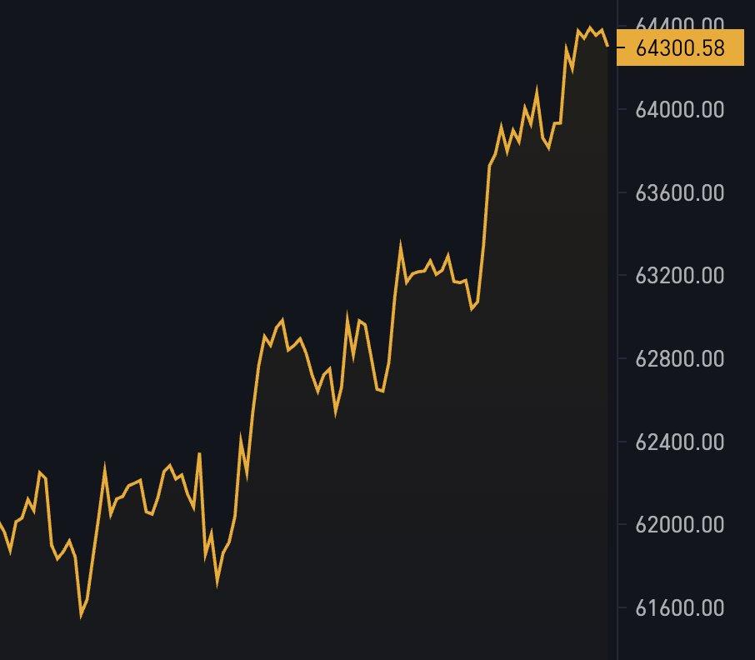The width and height of the screenshot is (755, 660).
Task: Select the 64000.00 price axis label
Action: tap(679, 110)
